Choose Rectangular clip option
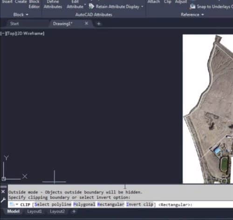The width and height of the screenshot is (233, 220). point(111,204)
